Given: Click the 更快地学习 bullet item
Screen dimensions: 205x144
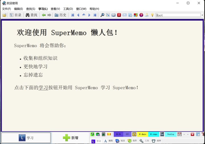Looking at the screenshot, I should click(x=35, y=66).
